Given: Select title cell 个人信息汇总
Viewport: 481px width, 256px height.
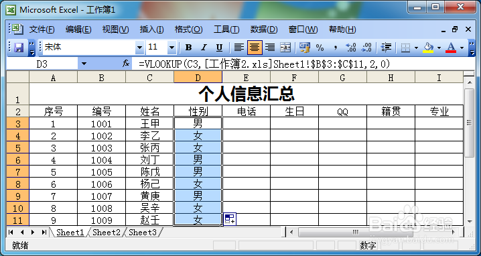Looking at the screenshot, I should pyautogui.click(x=247, y=94).
